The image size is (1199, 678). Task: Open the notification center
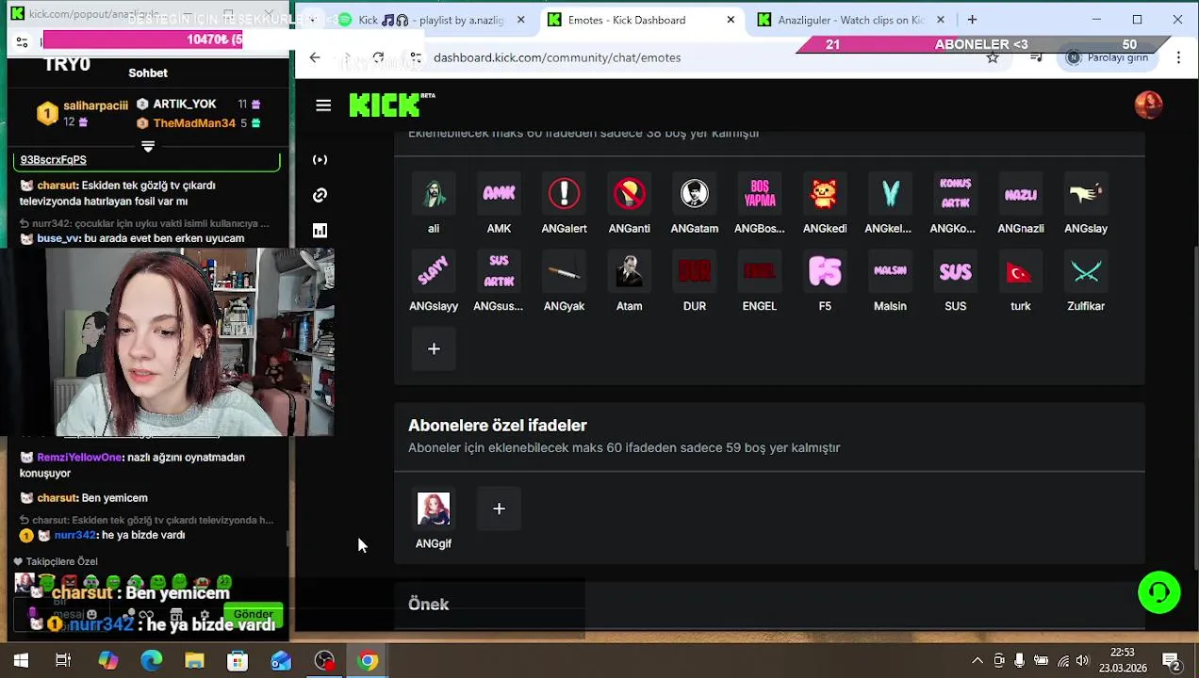[1171, 661]
